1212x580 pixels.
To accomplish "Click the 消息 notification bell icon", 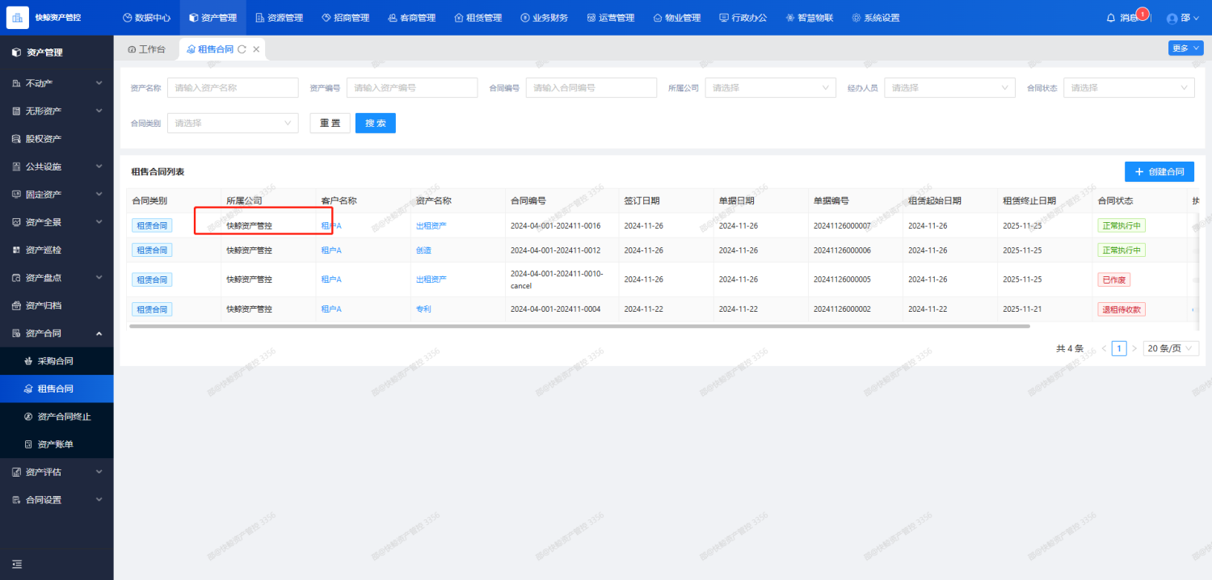I will pyautogui.click(x=1111, y=18).
